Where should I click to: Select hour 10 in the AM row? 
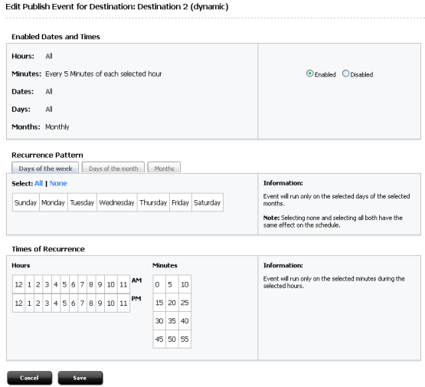pyautogui.click(x=111, y=284)
